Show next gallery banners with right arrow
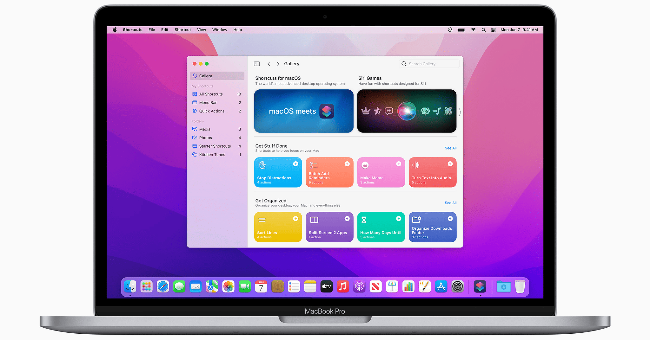 click(460, 112)
